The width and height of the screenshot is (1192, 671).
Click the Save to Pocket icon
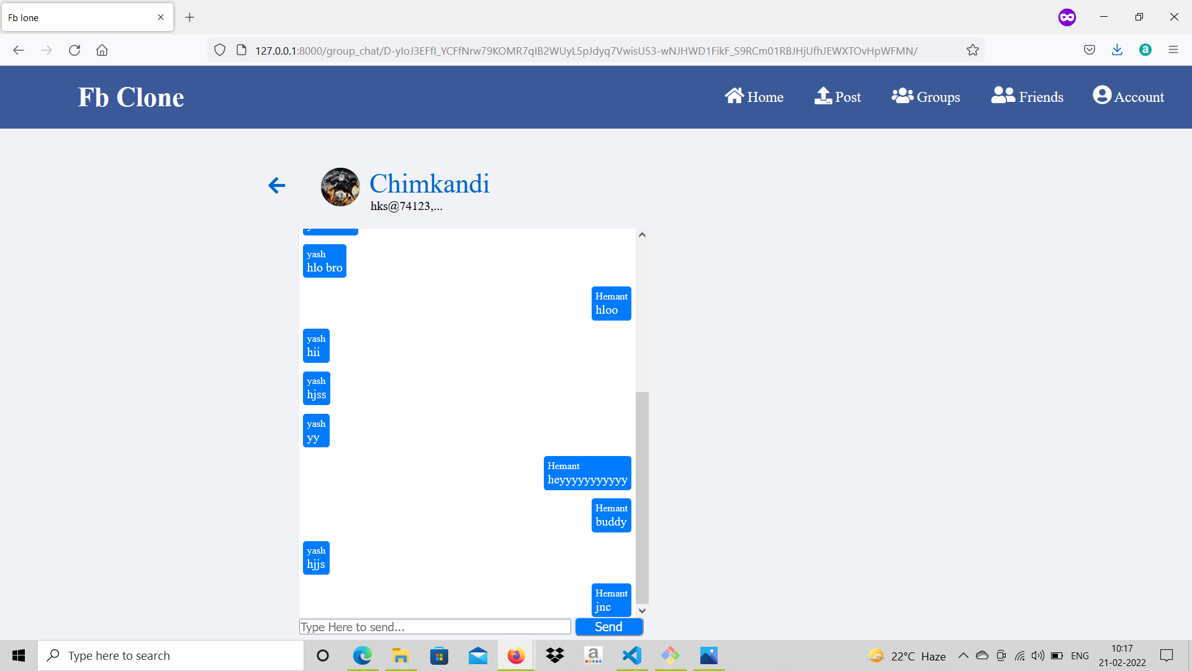pyautogui.click(x=1090, y=50)
